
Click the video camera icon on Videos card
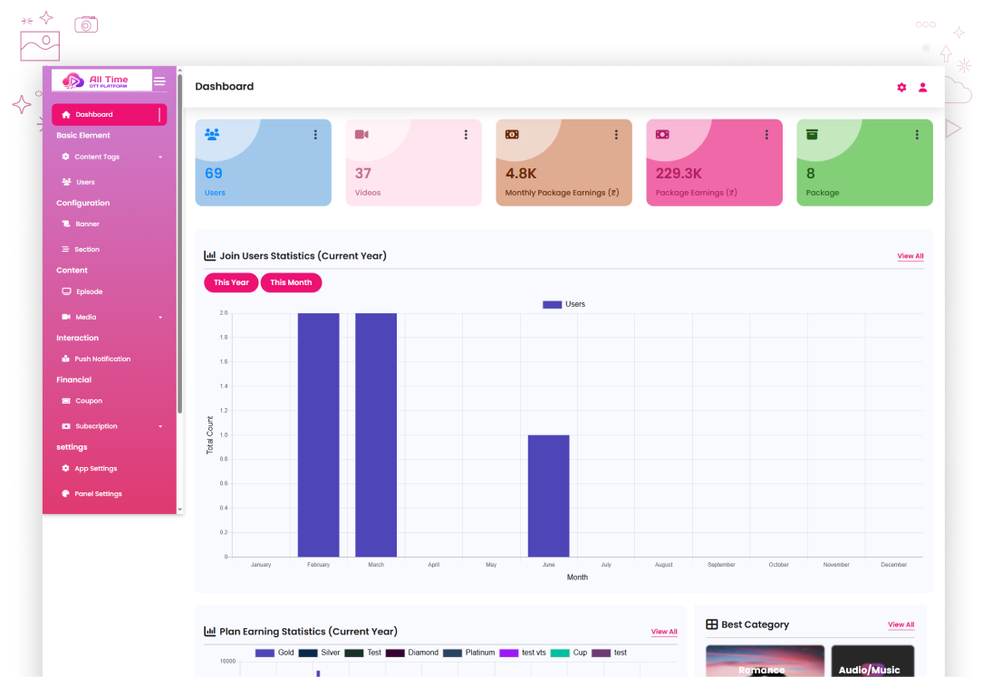tap(361, 134)
